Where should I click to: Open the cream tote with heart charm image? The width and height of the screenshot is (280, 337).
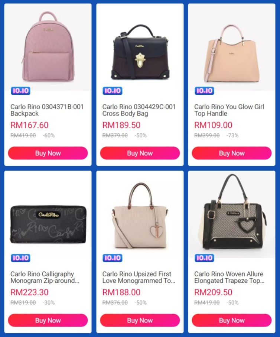pyautogui.click(x=140, y=214)
